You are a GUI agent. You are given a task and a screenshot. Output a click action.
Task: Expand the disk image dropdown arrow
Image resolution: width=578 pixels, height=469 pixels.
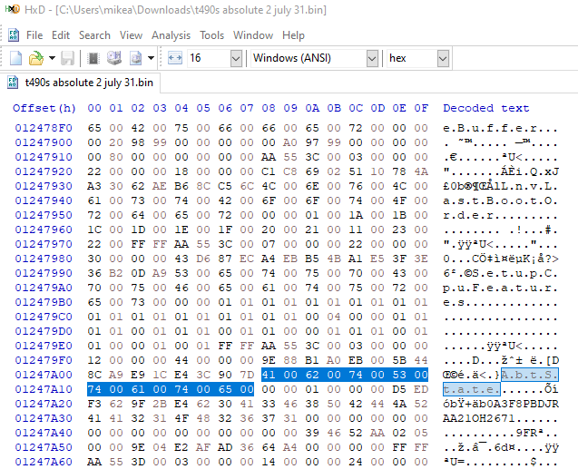coord(151,58)
